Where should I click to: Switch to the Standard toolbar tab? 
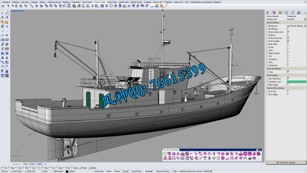pyautogui.click(x=6, y=2)
